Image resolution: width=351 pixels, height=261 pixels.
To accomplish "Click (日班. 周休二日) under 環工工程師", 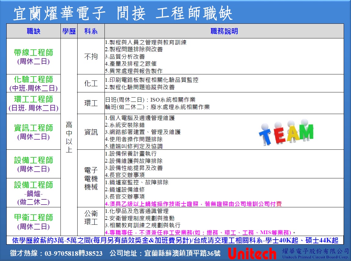I will [34, 108].
